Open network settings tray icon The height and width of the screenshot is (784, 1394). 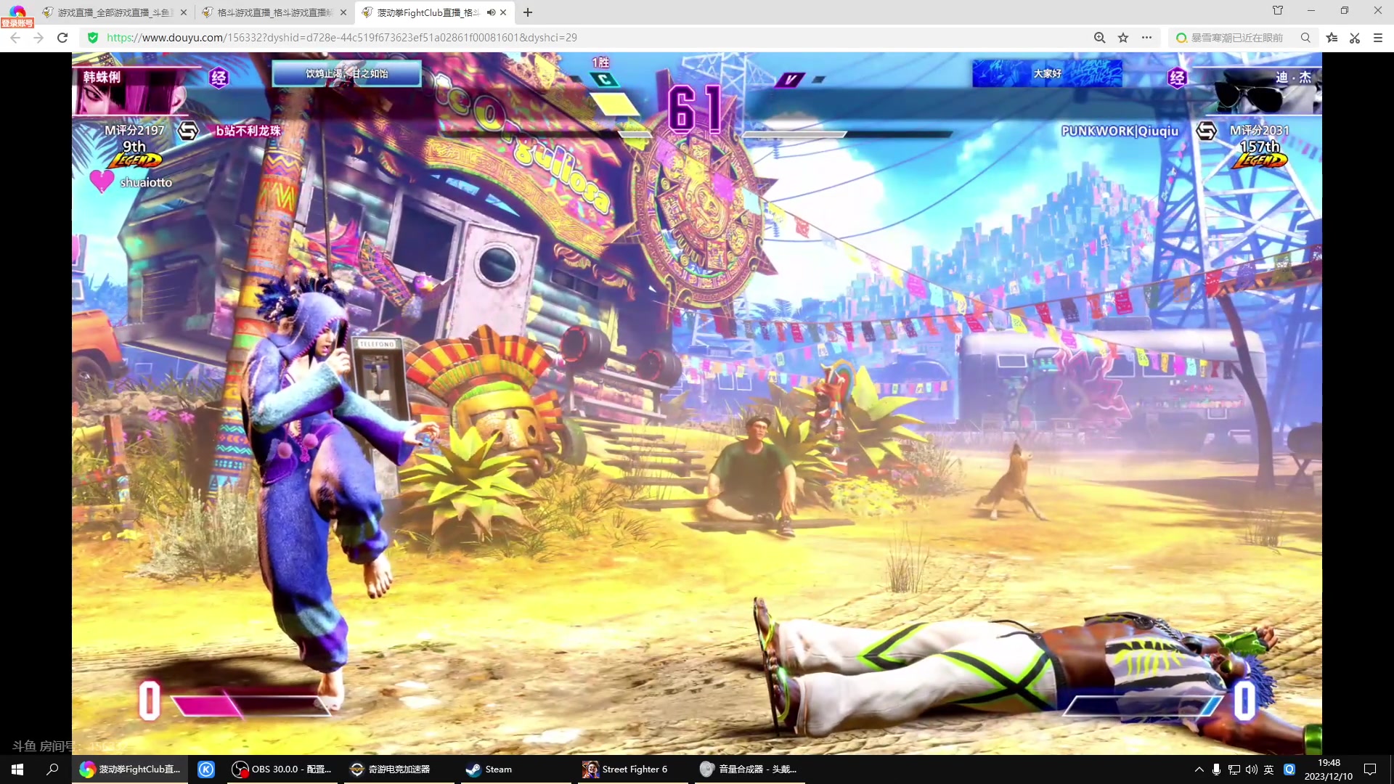[x=1234, y=769]
